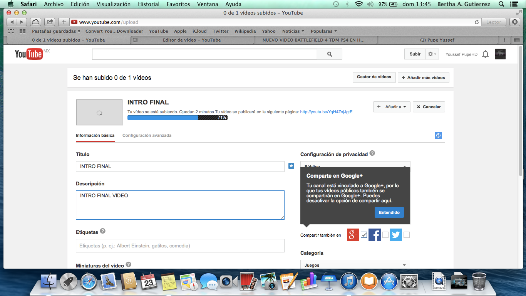Image resolution: width=526 pixels, height=296 pixels.
Task: Click the Etiquetas tags field
Action: point(180,246)
